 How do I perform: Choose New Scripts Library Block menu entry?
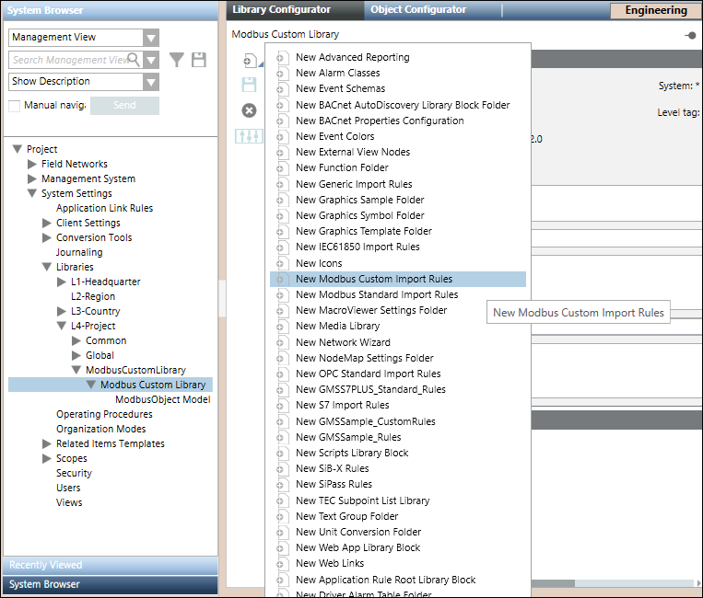[x=351, y=453]
